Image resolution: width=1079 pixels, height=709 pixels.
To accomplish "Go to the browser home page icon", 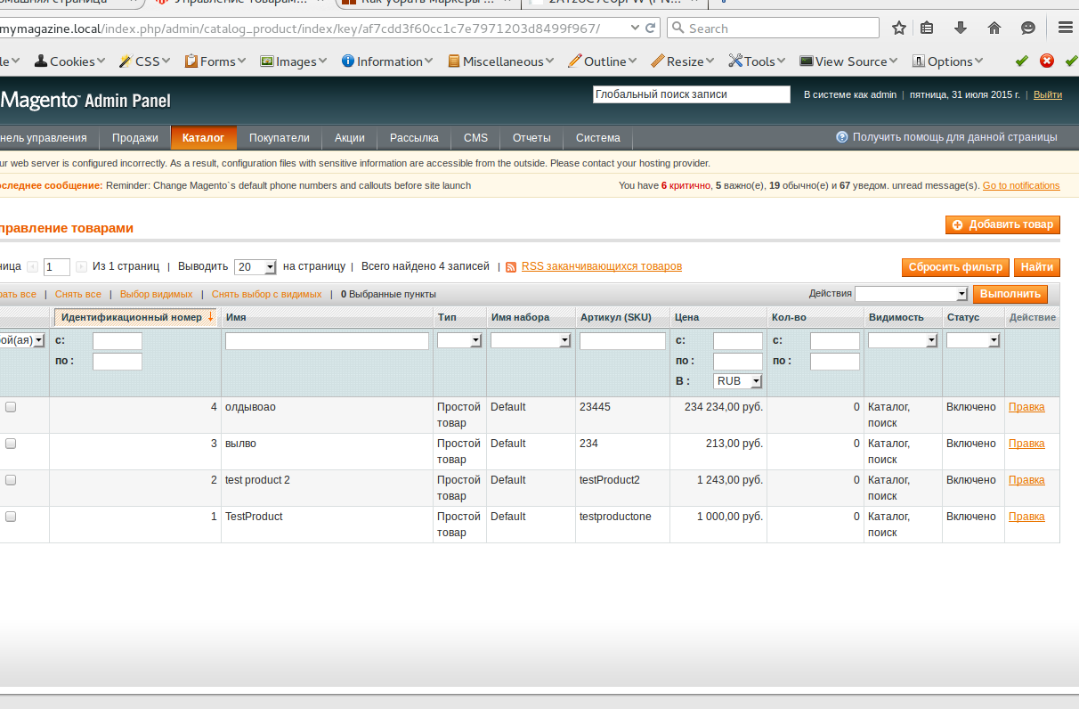I will pyautogui.click(x=994, y=28).
